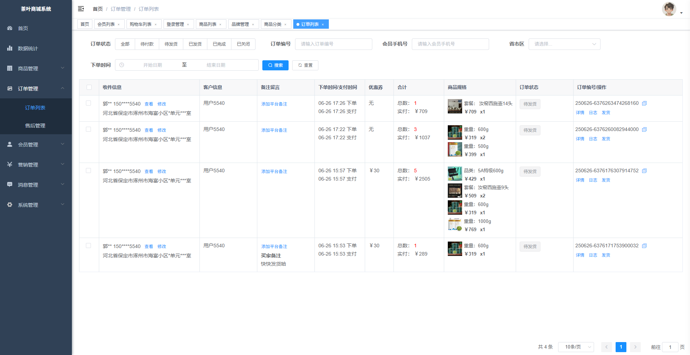Click the 首页 dashboard icon in sidebar
The image size is (690, 355).
[10, 28]
